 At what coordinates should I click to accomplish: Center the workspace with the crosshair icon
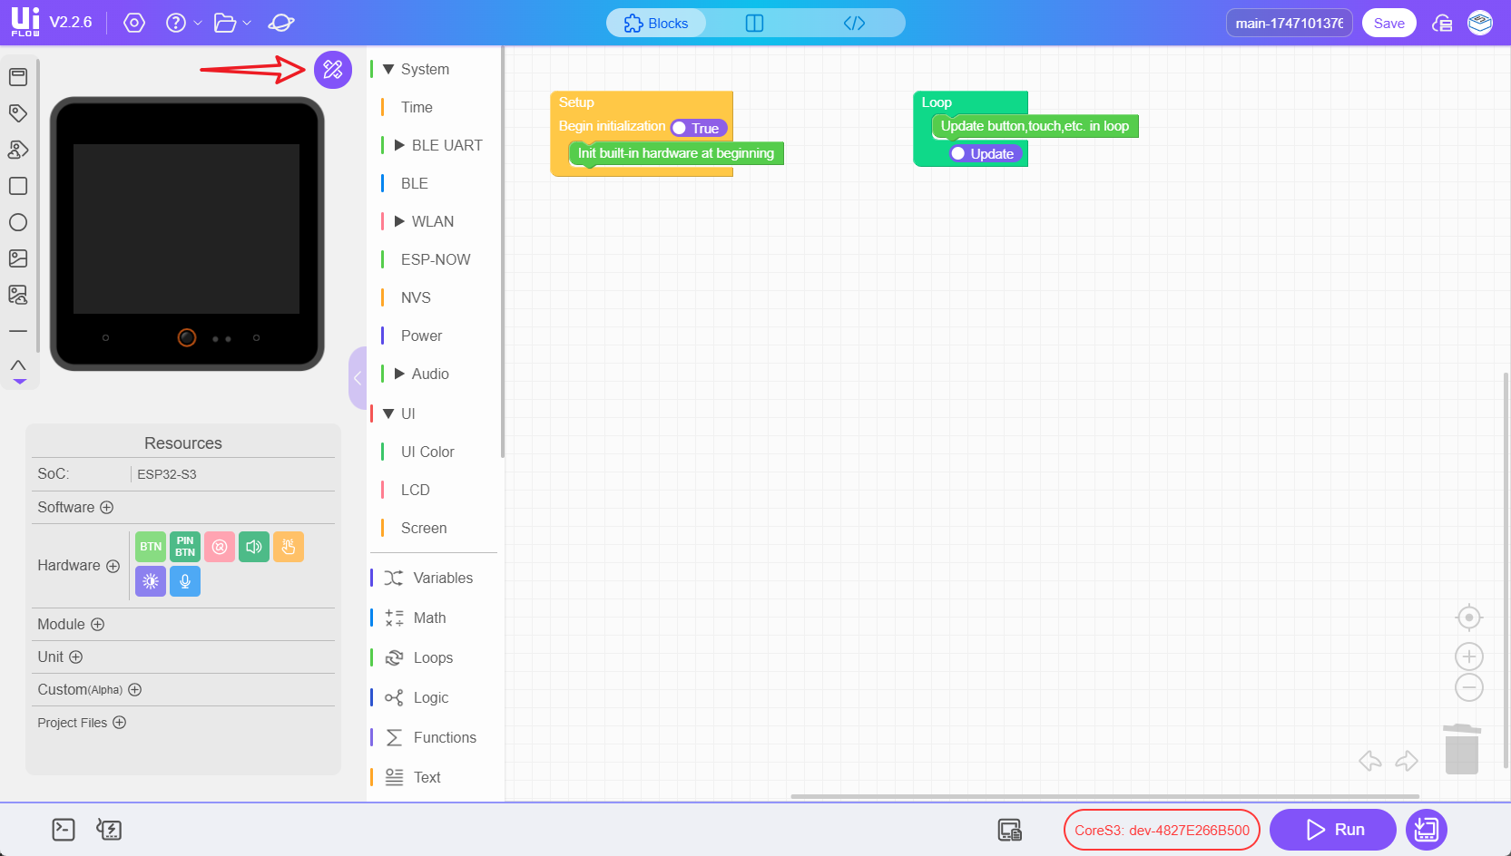1468,618
